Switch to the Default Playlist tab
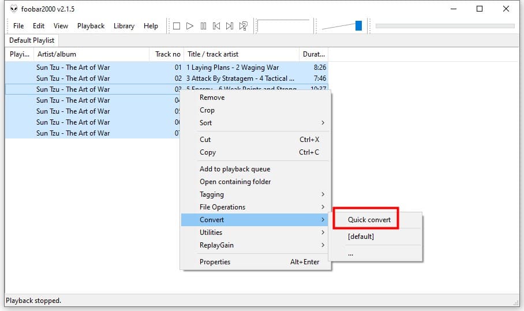The image size is (524, 311). (31, 40)
